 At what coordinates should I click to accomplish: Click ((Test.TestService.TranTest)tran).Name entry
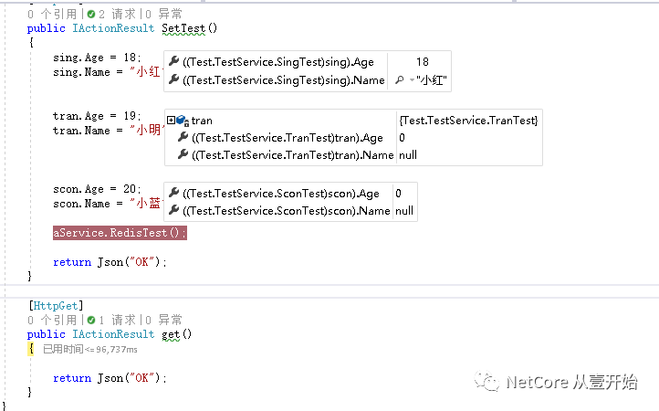point(292,154)
